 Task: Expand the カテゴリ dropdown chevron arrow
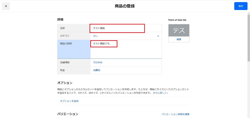[158, 36]
